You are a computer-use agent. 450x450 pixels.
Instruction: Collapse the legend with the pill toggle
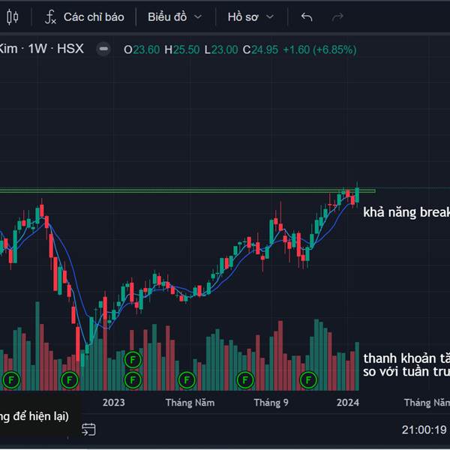pyautogui.click(x=103, y=49)
